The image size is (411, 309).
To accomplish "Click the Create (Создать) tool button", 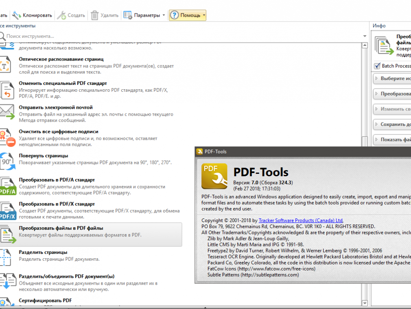I will coord(71,15).
